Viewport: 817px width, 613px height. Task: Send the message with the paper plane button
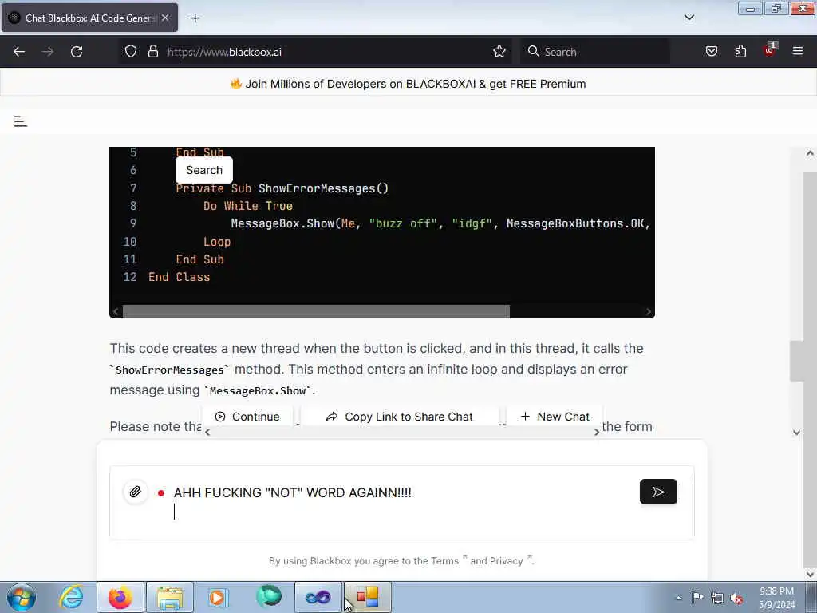(x=658, y=492)
